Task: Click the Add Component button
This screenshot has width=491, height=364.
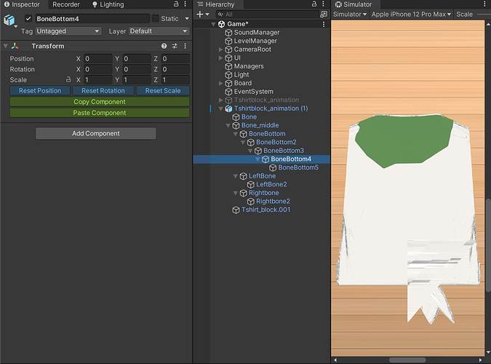Action: coord(96,133)
